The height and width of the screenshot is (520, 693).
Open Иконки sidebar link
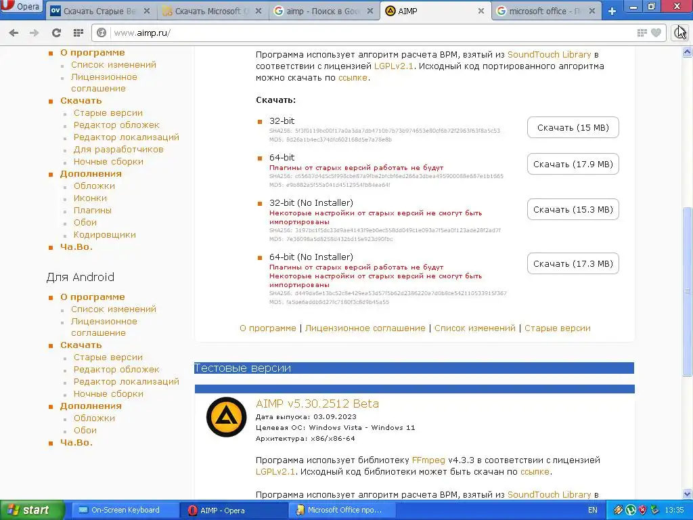(90, 198)
